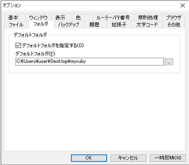Screen dimensions: 189x165
Task: Uncheck デフォルトフォルダを指定する checkbox
Action: point(18,45)
